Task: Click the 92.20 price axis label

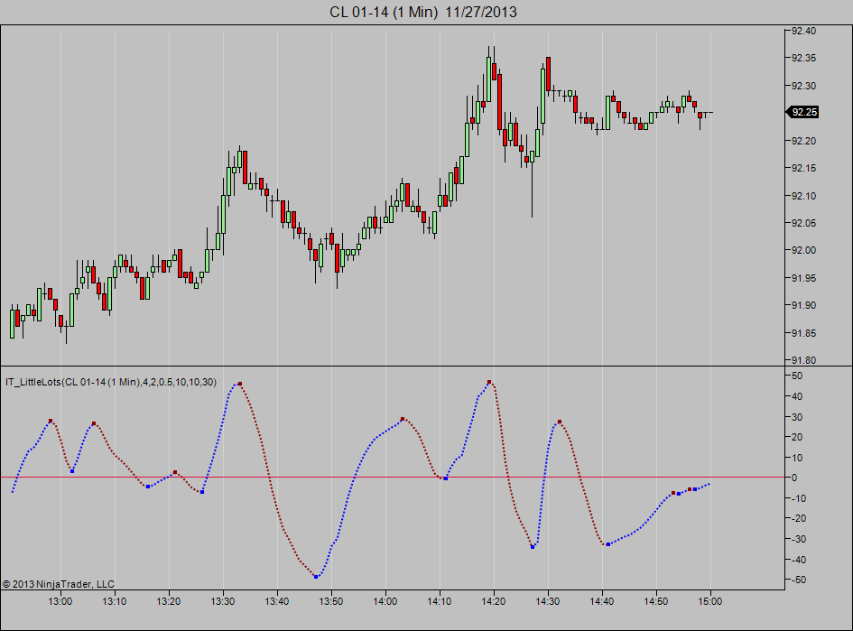Action: 803,141
